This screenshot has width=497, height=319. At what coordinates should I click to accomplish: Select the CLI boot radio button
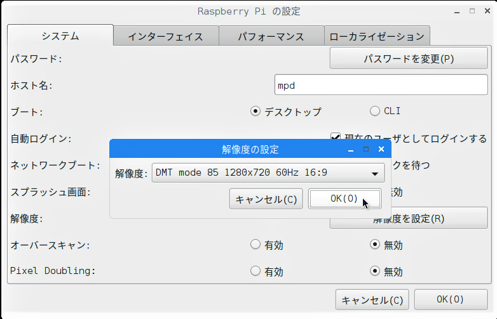(374, 111)
